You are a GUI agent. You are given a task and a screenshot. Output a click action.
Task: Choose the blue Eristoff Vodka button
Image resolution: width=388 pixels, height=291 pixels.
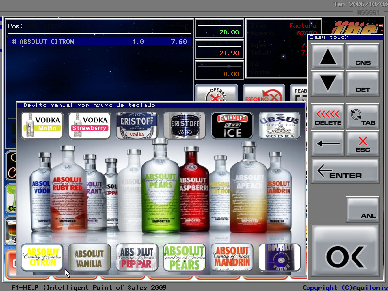click(x=137, y=125)
